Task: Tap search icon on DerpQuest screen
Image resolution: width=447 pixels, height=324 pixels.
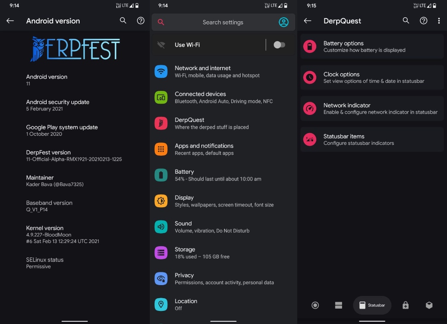Action: point(406,20)
